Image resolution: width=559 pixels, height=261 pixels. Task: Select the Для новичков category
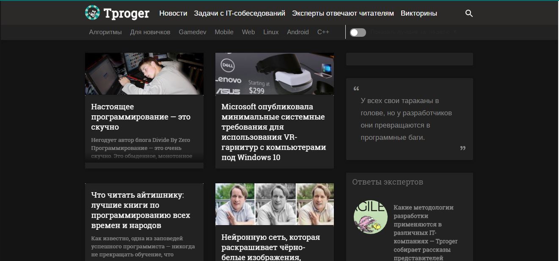pyautogui.click(x=150, y=32)
